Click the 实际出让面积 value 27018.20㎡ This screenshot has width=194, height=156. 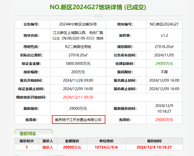tap(78, 55)
